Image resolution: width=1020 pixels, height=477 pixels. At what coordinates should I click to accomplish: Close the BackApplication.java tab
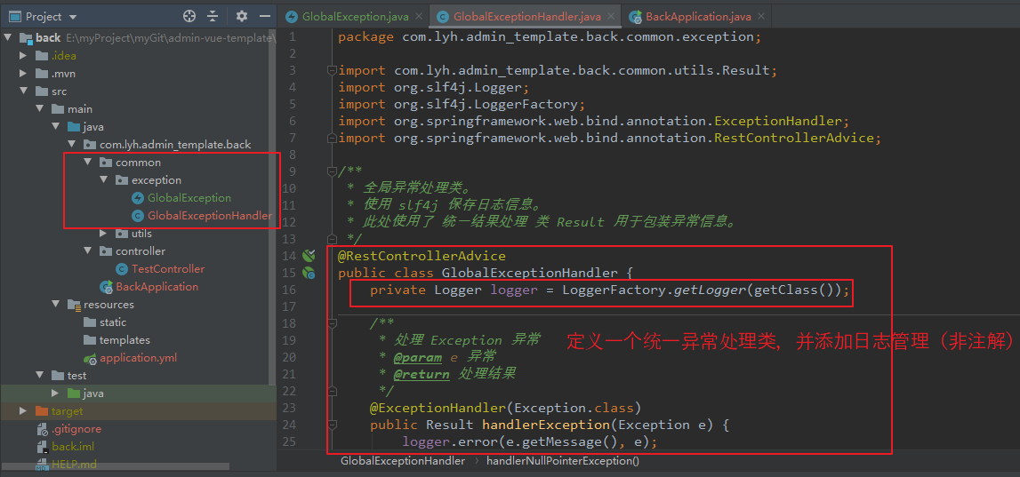coord(744,17)
